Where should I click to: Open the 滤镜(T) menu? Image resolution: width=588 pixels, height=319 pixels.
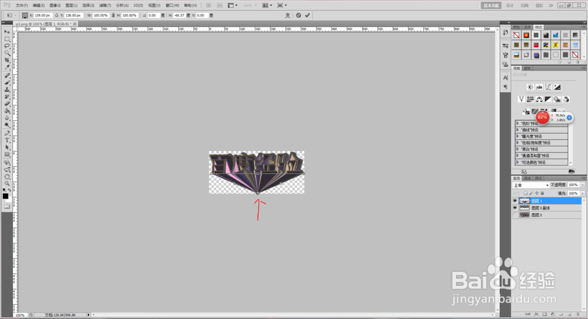click(105, 5)
